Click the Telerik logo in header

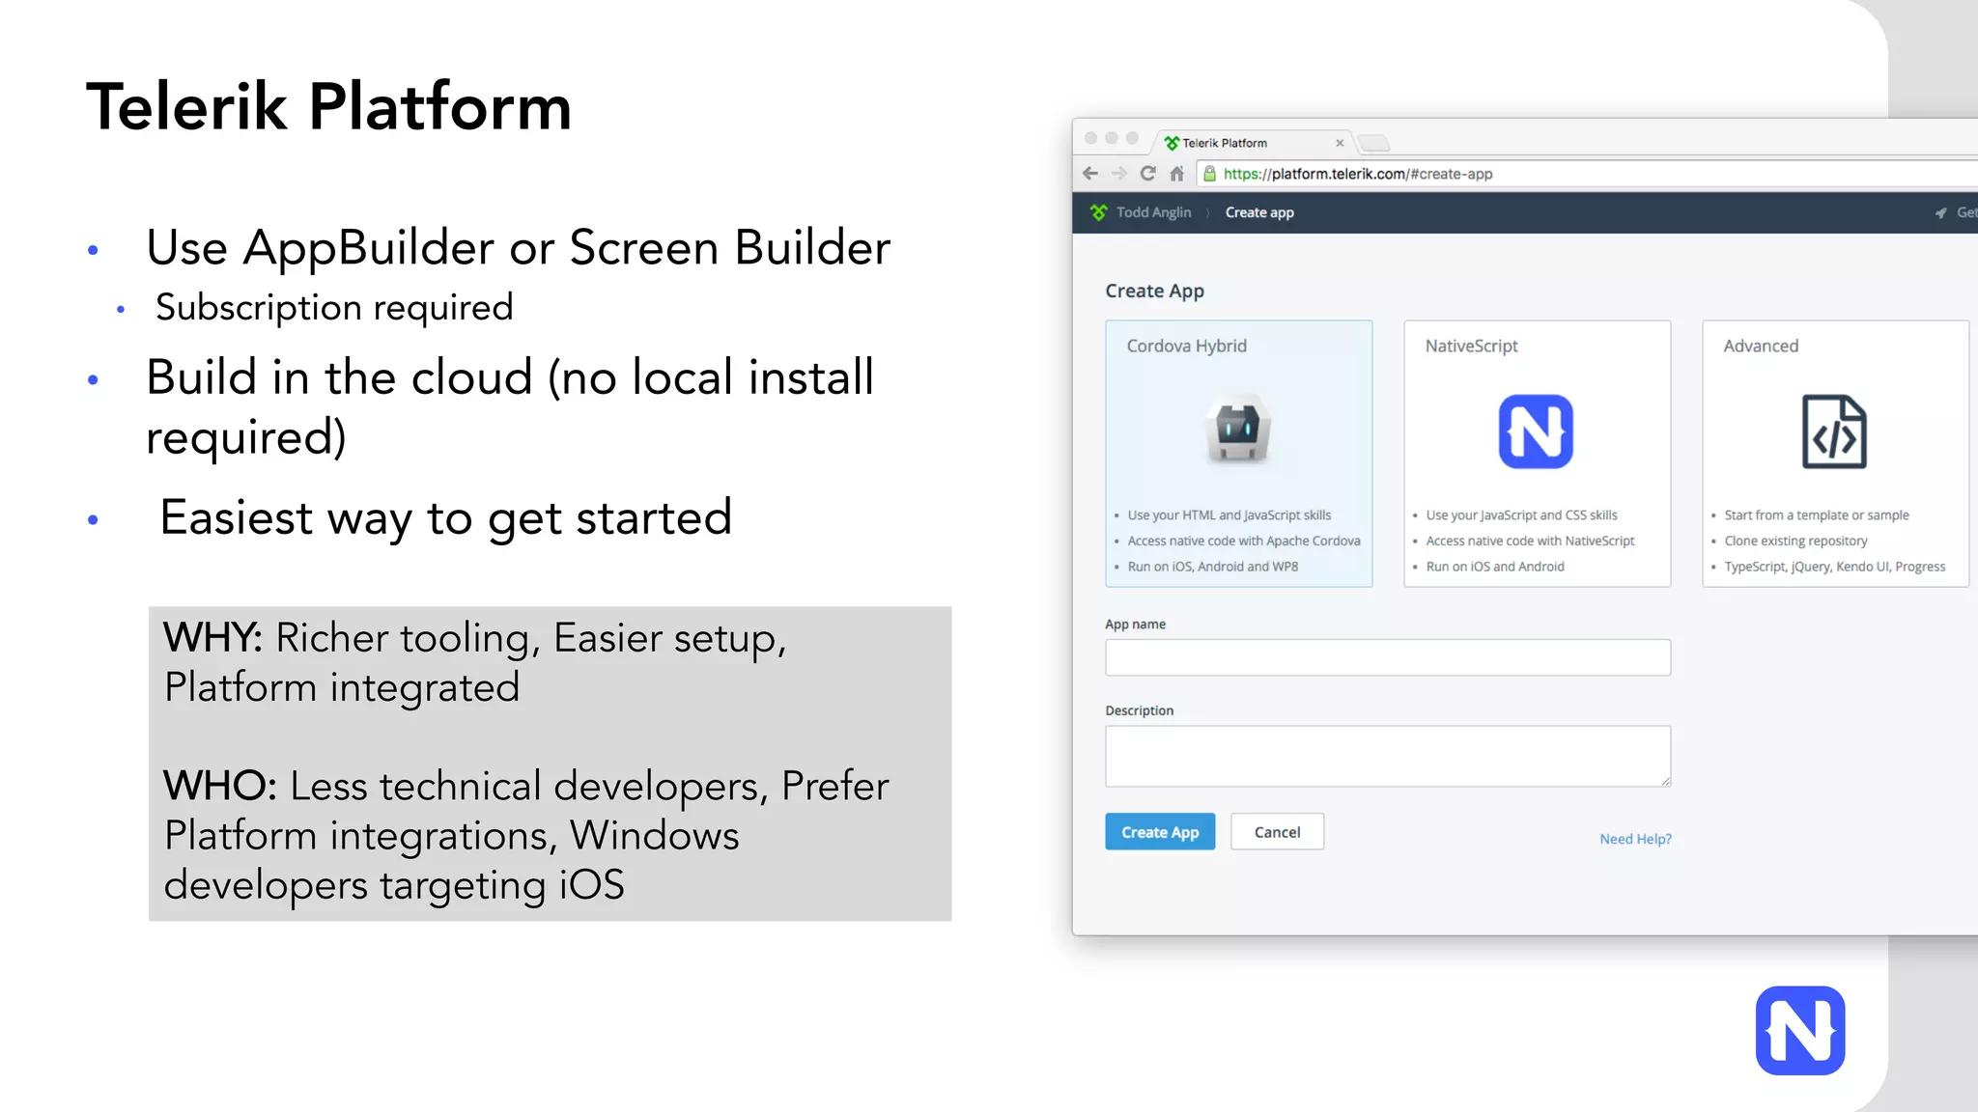pyautogui.click(x=1098, y=212)
